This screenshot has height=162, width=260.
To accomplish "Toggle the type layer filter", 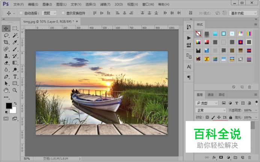I will (x=237, y=103).
